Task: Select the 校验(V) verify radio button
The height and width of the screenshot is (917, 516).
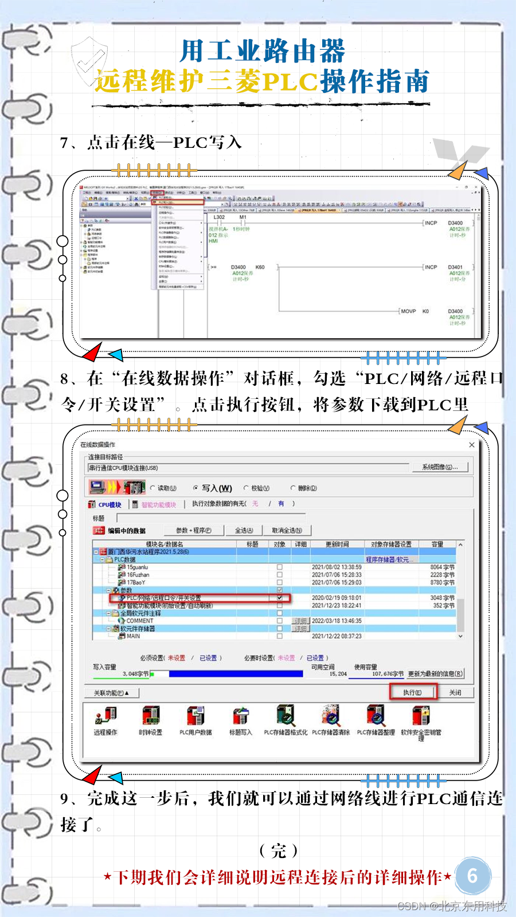Action: click(246, 488)
